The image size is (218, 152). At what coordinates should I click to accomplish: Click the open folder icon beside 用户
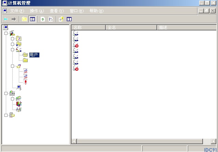[25, 55]
